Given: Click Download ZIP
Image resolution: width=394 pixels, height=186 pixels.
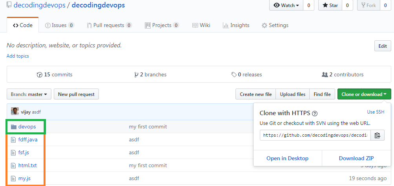Looking at the screenshot, I should 356,158.
